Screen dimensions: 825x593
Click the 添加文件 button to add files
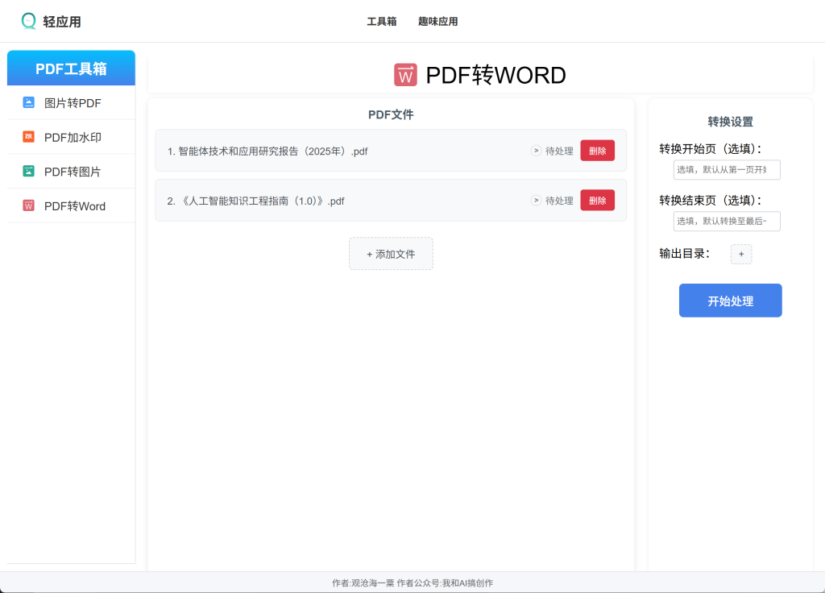tap(391, 253)
